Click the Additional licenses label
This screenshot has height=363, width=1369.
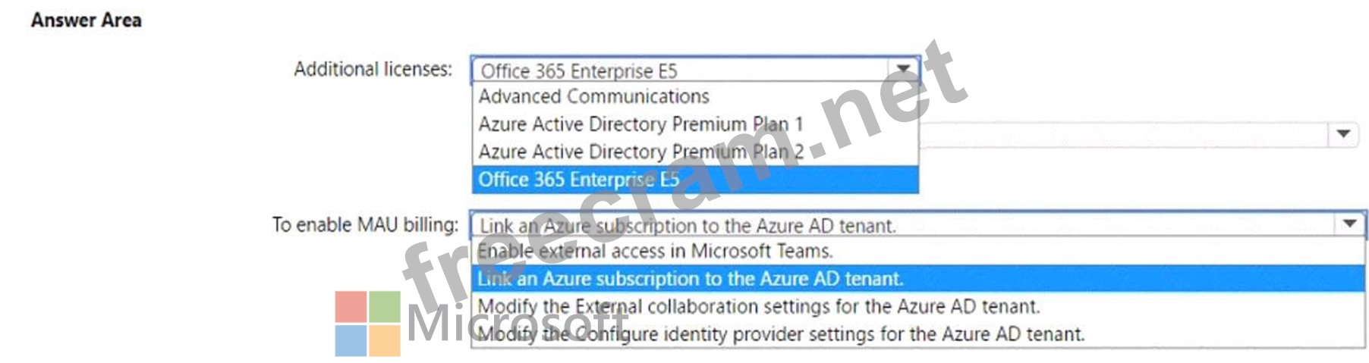[373, 70]
